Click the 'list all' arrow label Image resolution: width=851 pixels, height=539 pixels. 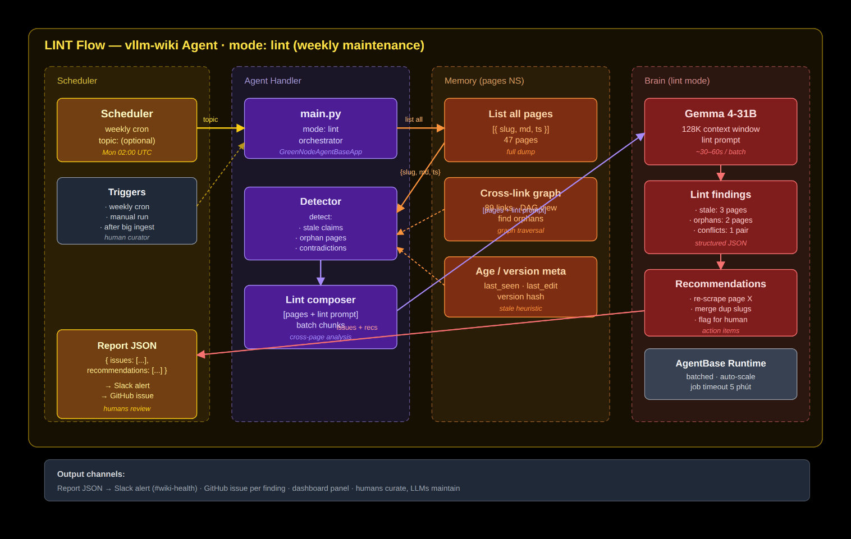coord(414,119)
